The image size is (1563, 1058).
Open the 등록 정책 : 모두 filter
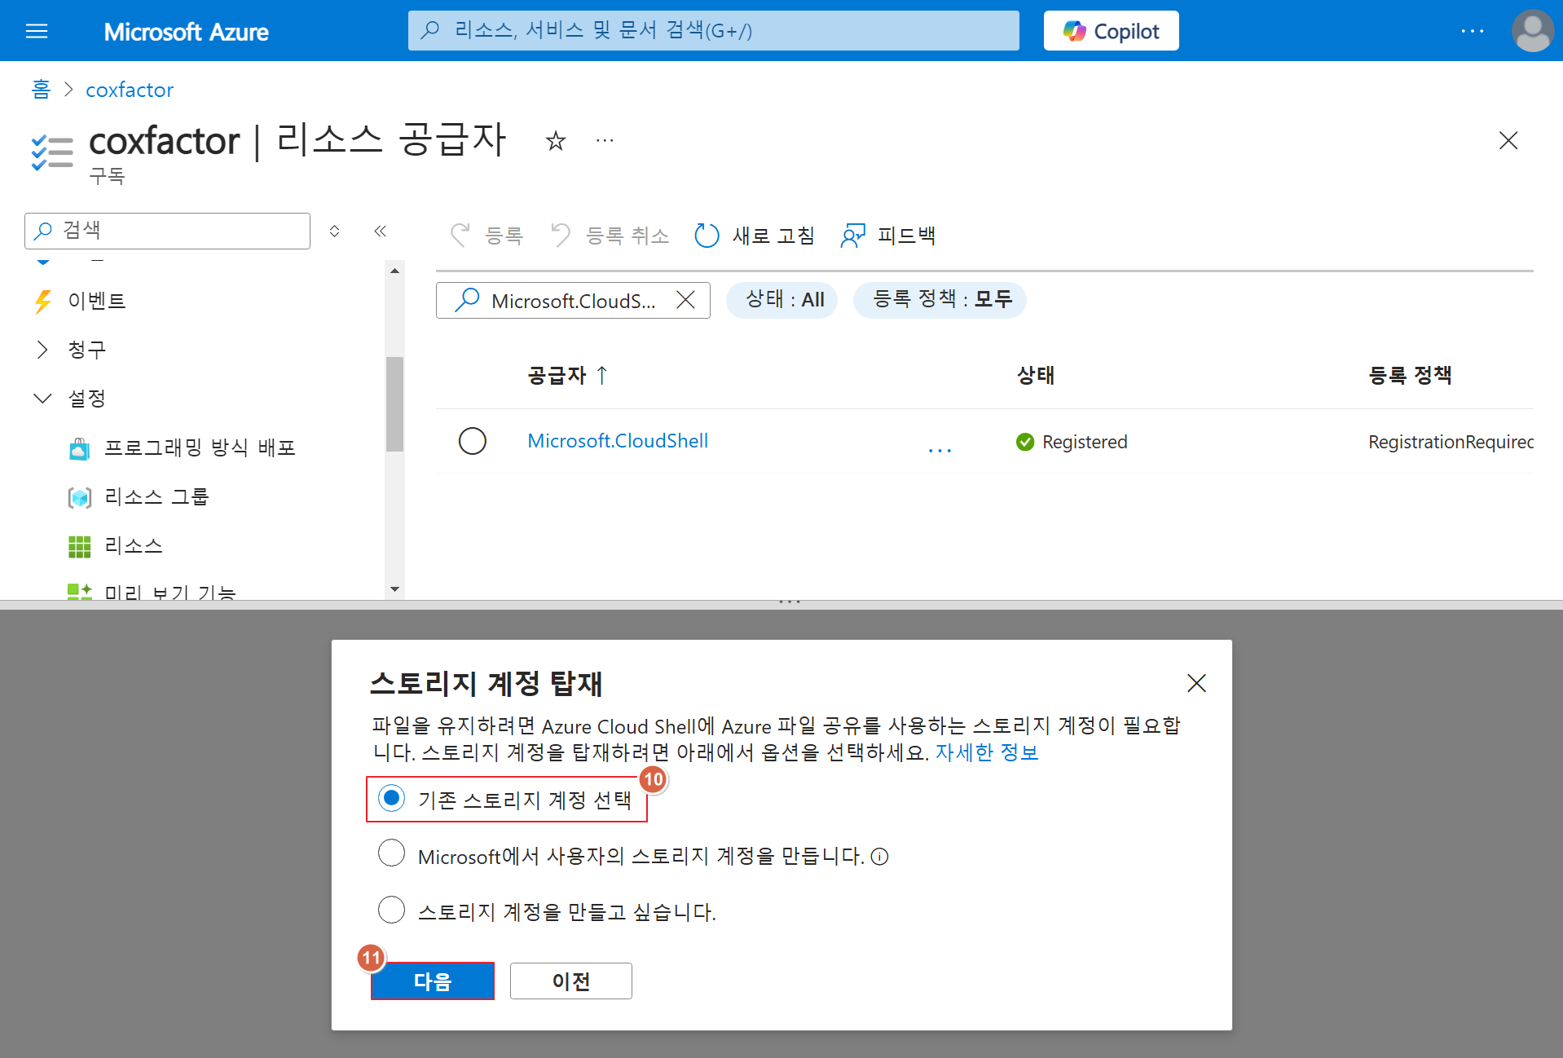click(x=940, y=300)
